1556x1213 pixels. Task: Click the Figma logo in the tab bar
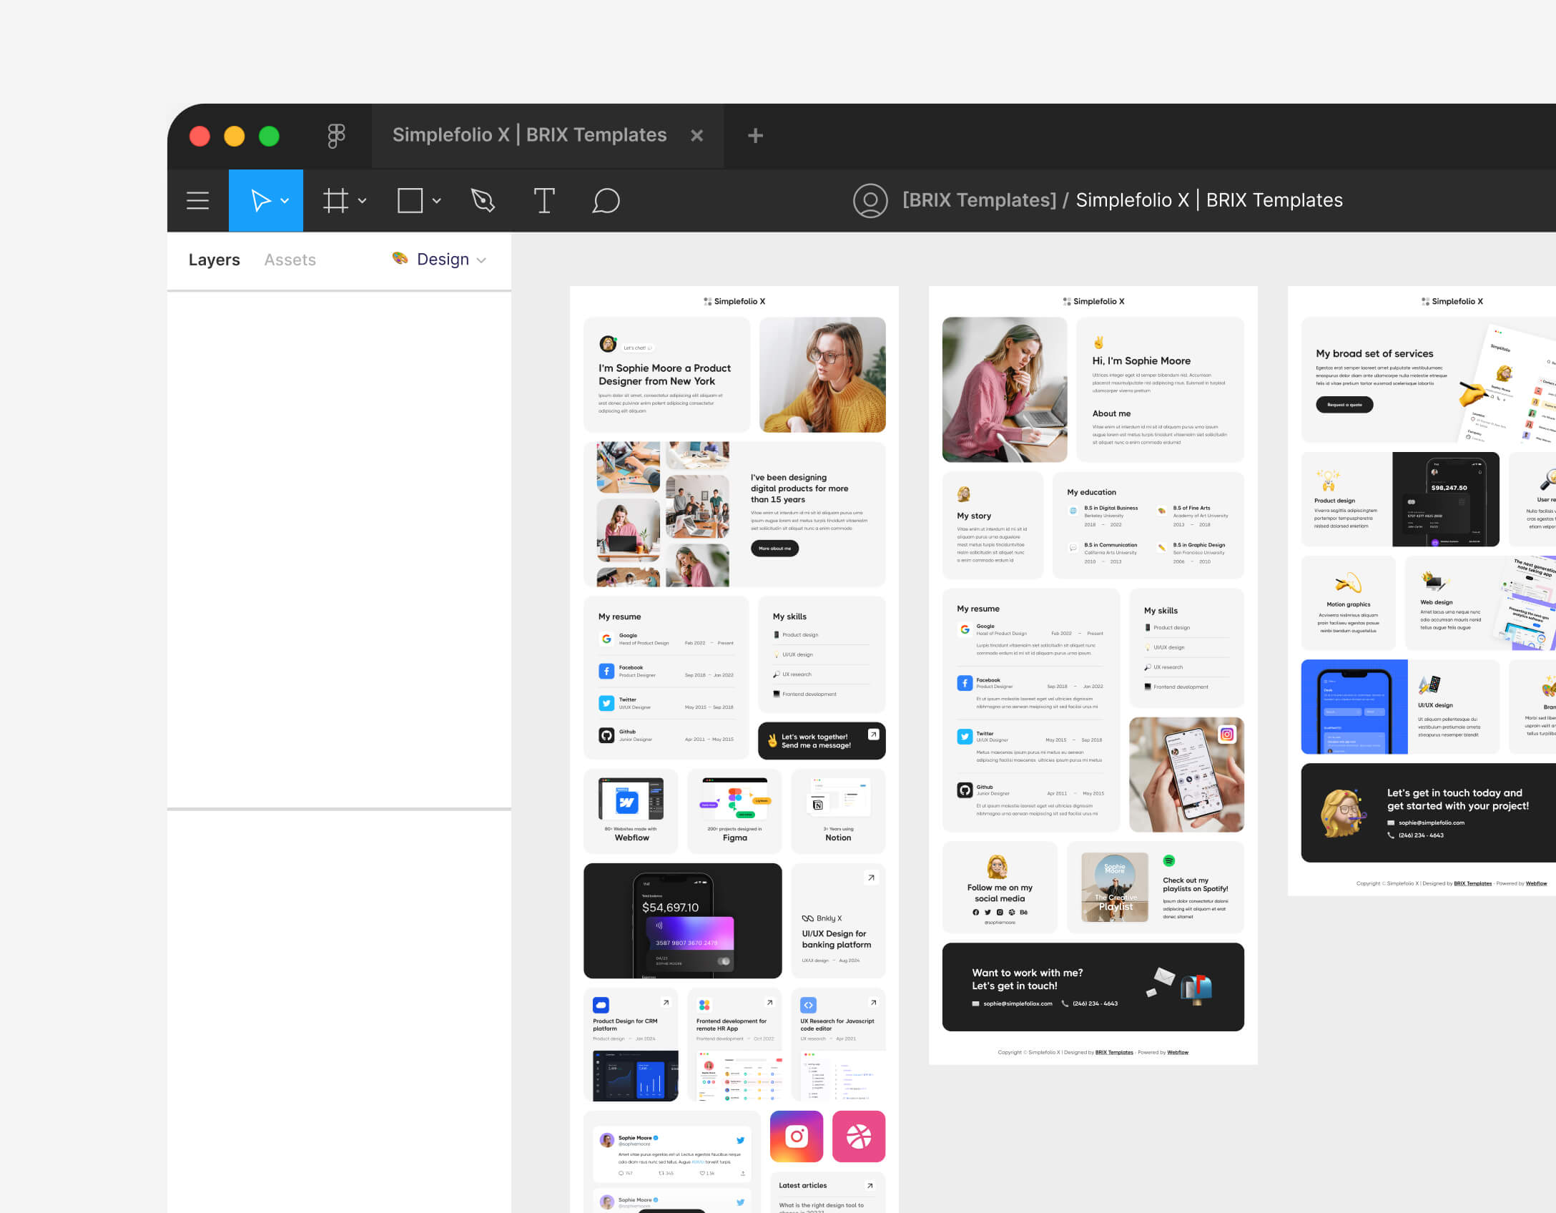tap(336, 134)
